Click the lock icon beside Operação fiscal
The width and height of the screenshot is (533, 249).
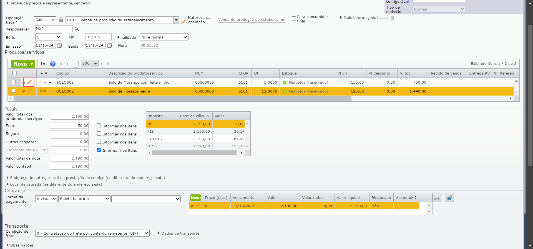(61, 20)
